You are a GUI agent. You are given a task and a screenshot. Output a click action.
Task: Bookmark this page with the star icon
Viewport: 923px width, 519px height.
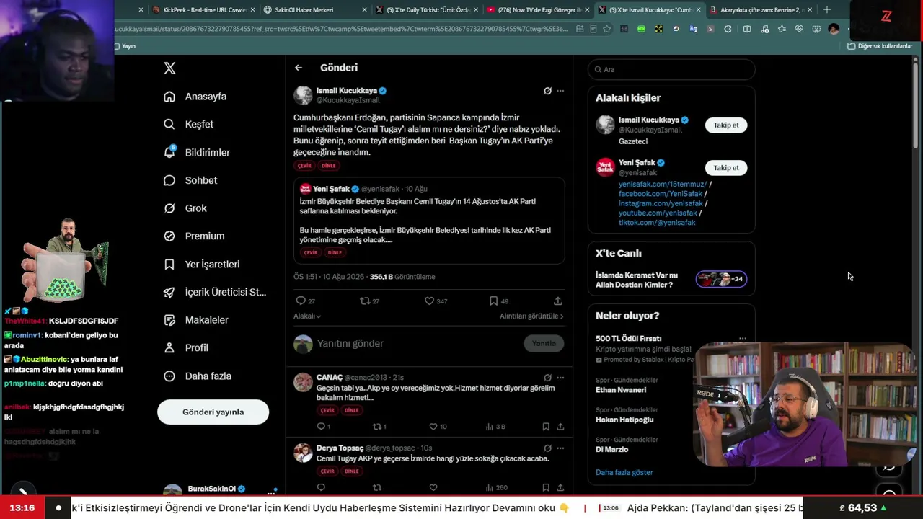[607, 29]
